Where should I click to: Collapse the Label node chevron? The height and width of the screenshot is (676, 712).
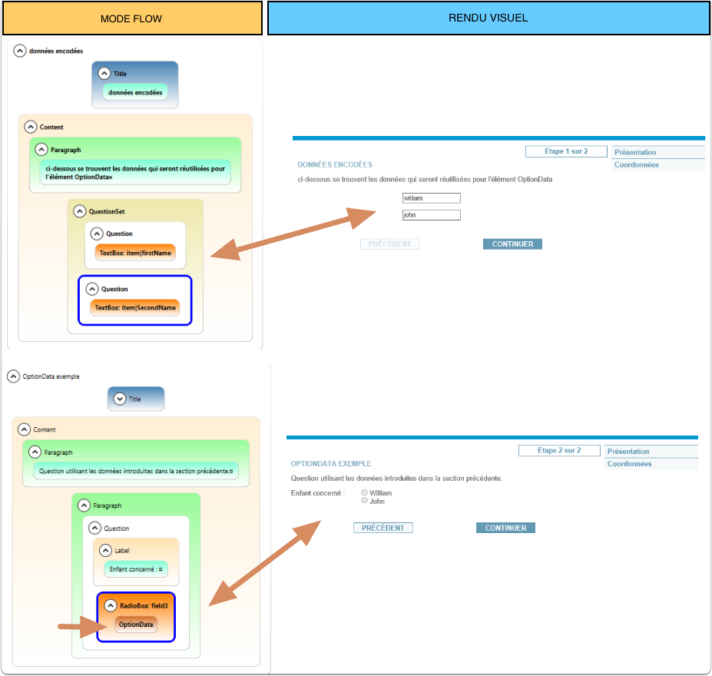tap(105, 550)
